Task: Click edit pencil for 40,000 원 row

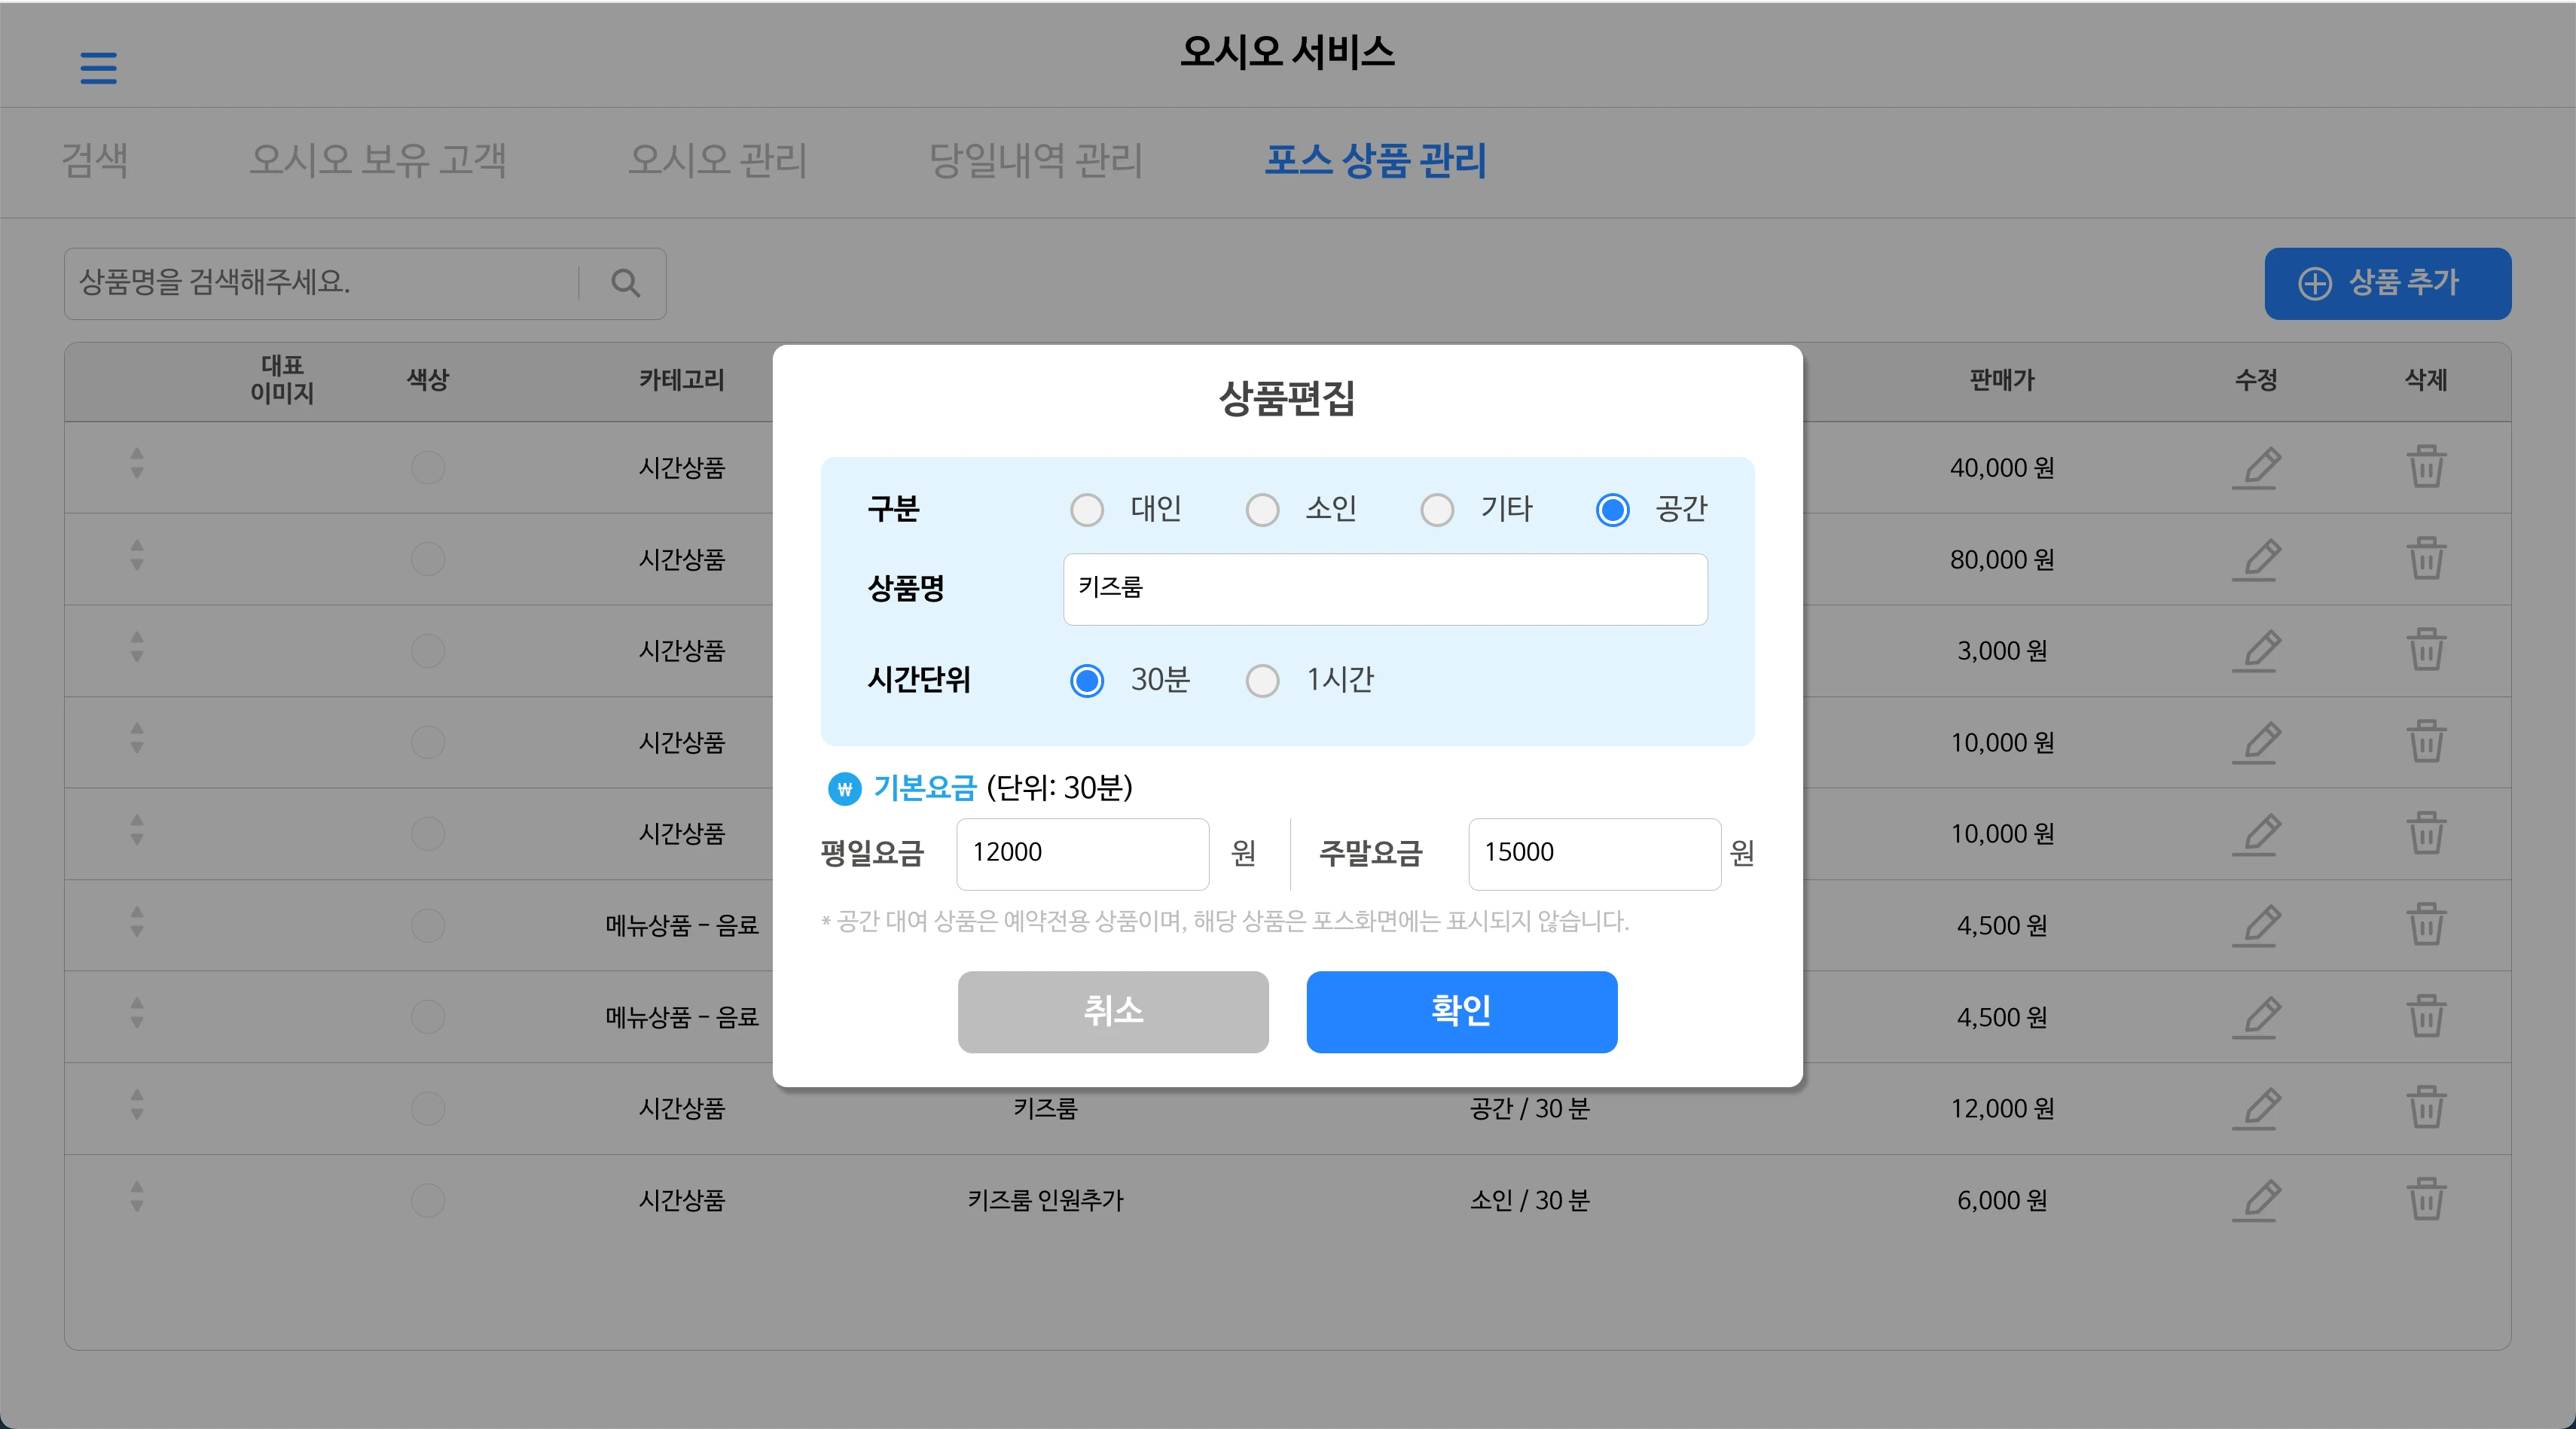Action: click(2256, 468)
